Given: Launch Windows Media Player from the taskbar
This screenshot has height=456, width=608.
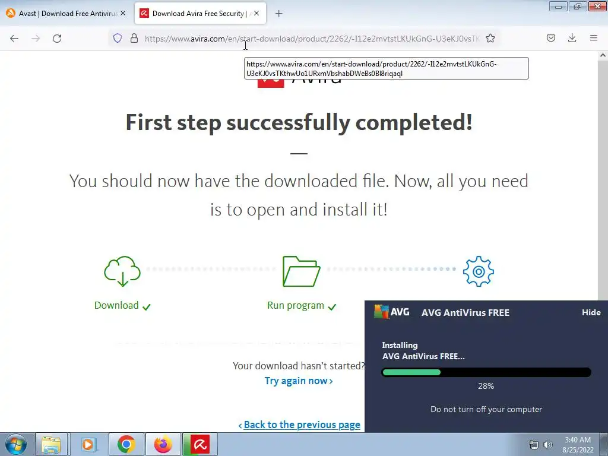Looking at the screenshot, I should click(88, 444).
